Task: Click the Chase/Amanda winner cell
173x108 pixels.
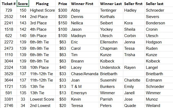Action: click(85, 74)
